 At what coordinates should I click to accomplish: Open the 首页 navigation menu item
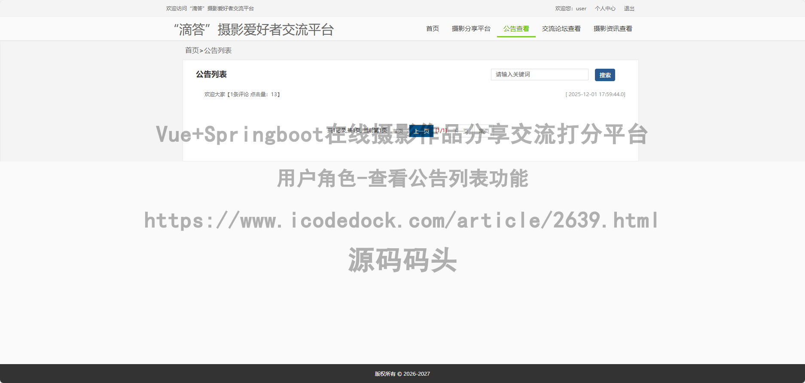[432, 29]
